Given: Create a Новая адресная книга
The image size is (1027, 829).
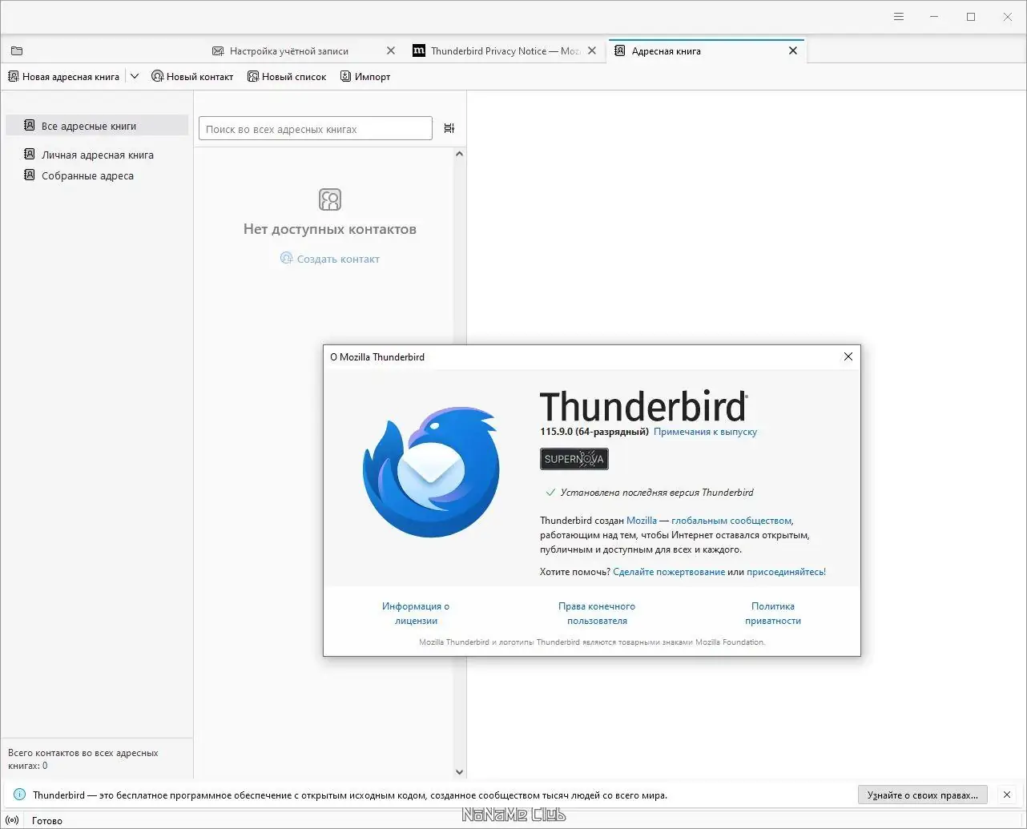Looking at the screenshot, I should click(x=64, y=77).
